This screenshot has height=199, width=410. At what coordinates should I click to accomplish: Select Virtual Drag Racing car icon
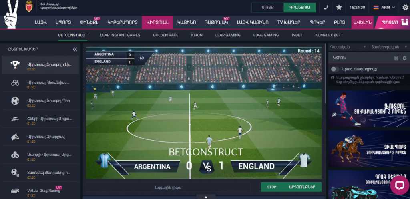point(15,191)
